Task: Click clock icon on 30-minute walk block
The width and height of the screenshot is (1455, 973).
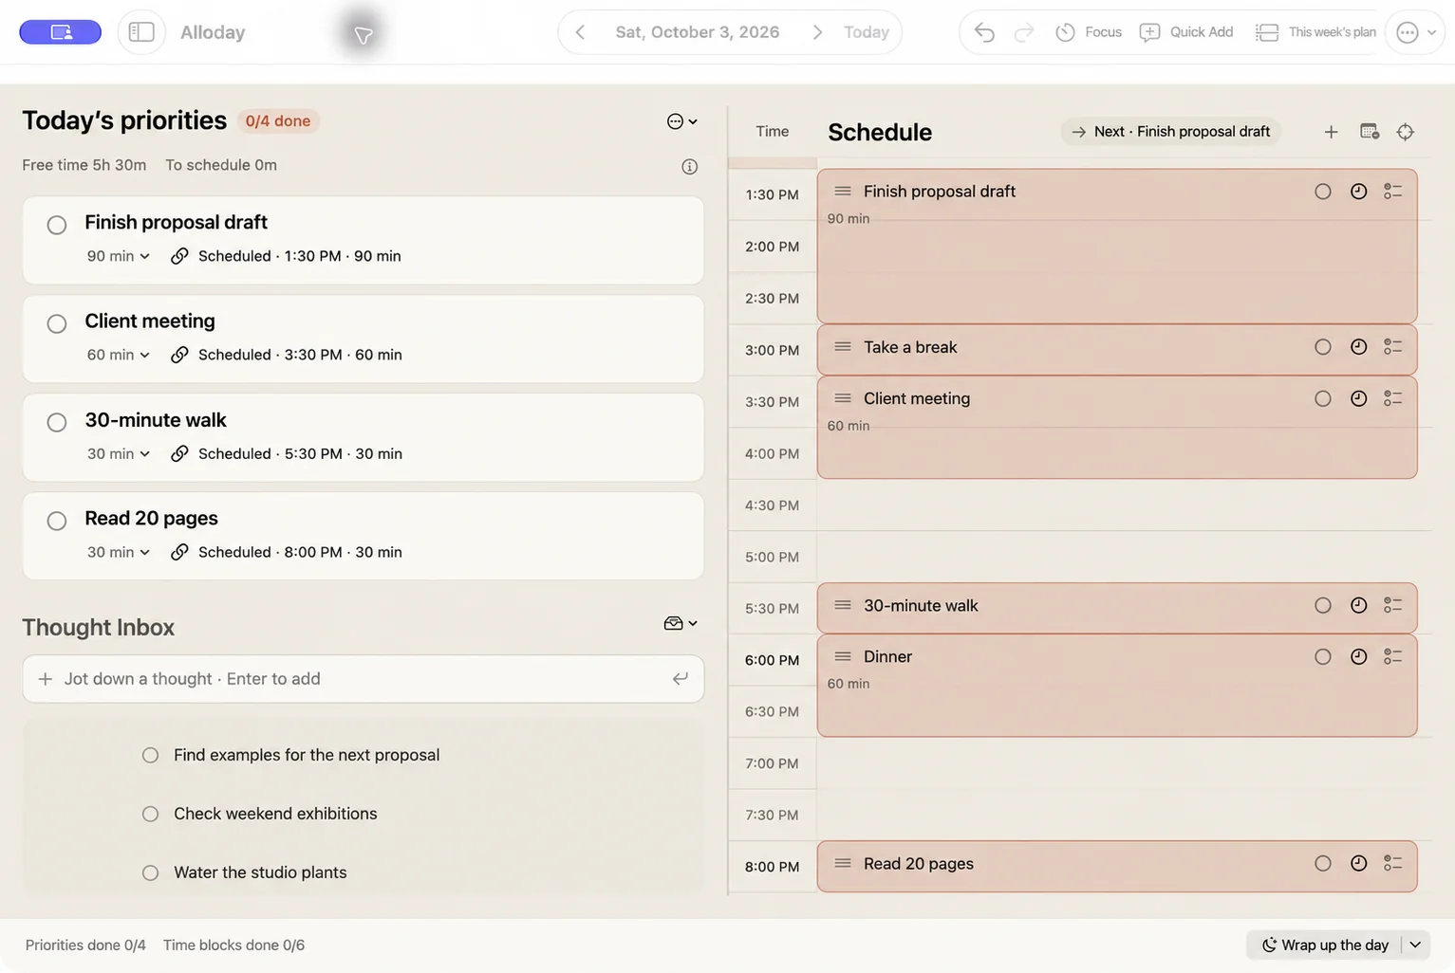Action: pyautogui.click(x=1359, y=605)
